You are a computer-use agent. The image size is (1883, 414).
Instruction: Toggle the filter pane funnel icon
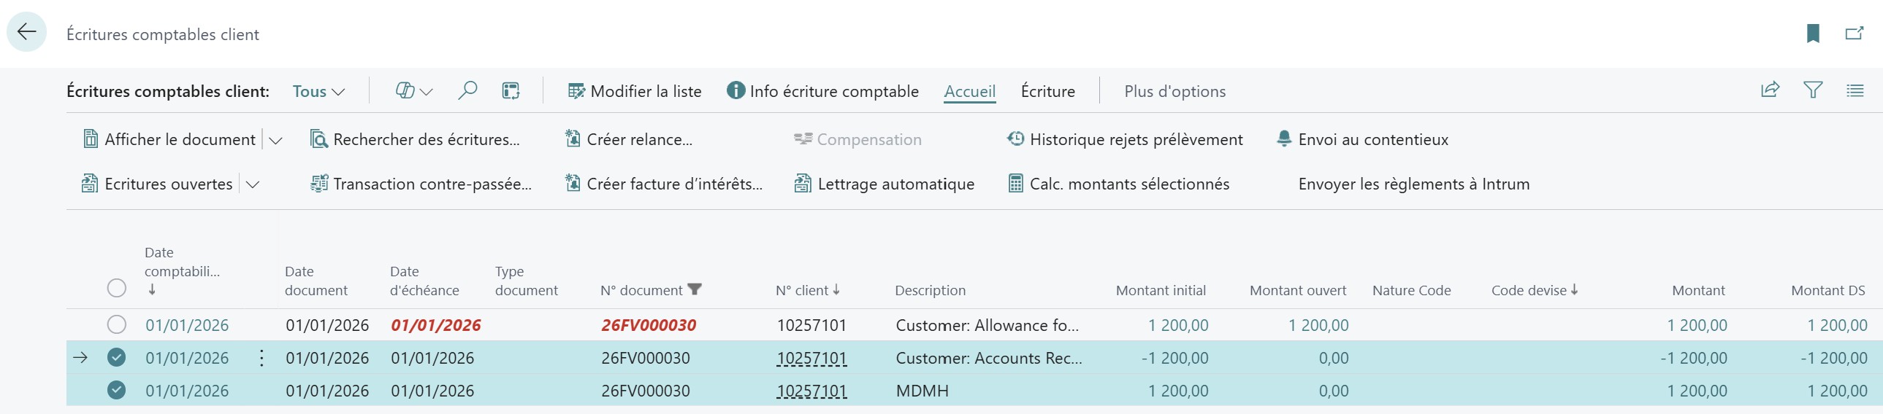click(x=1813, y=90)
